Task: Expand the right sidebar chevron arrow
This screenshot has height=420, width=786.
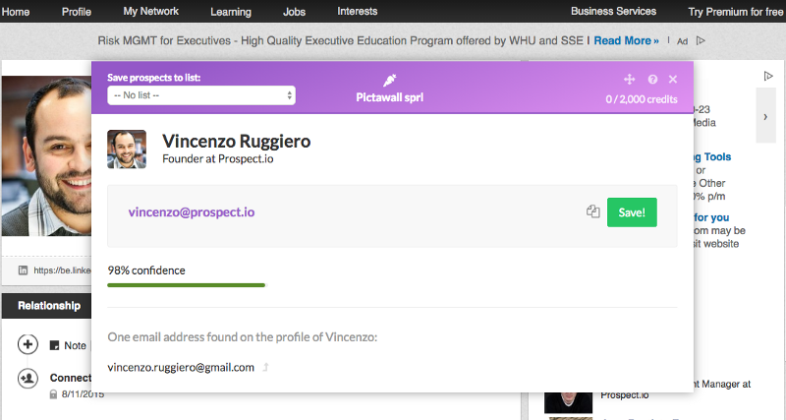Action: coord(765,117)
